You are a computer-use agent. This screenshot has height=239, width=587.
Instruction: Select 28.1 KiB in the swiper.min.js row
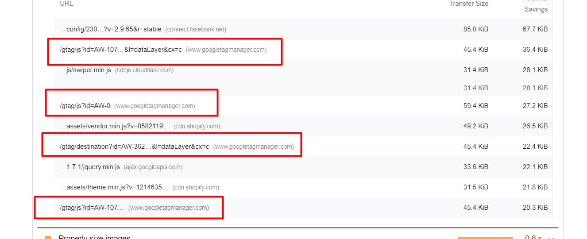click(x=535, y=70)
